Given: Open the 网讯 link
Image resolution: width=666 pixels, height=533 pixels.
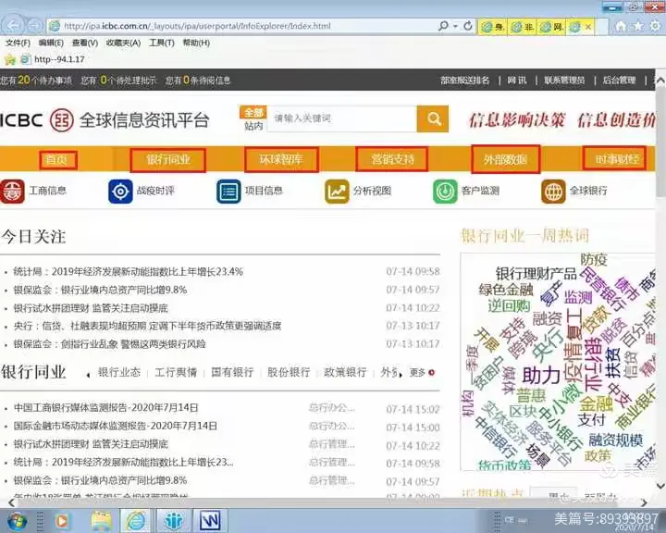Looking at the screenshot, I should click(x=516, y=81).
